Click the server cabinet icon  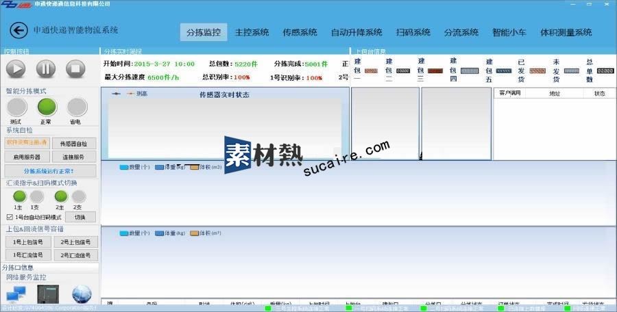pos(48,294)
